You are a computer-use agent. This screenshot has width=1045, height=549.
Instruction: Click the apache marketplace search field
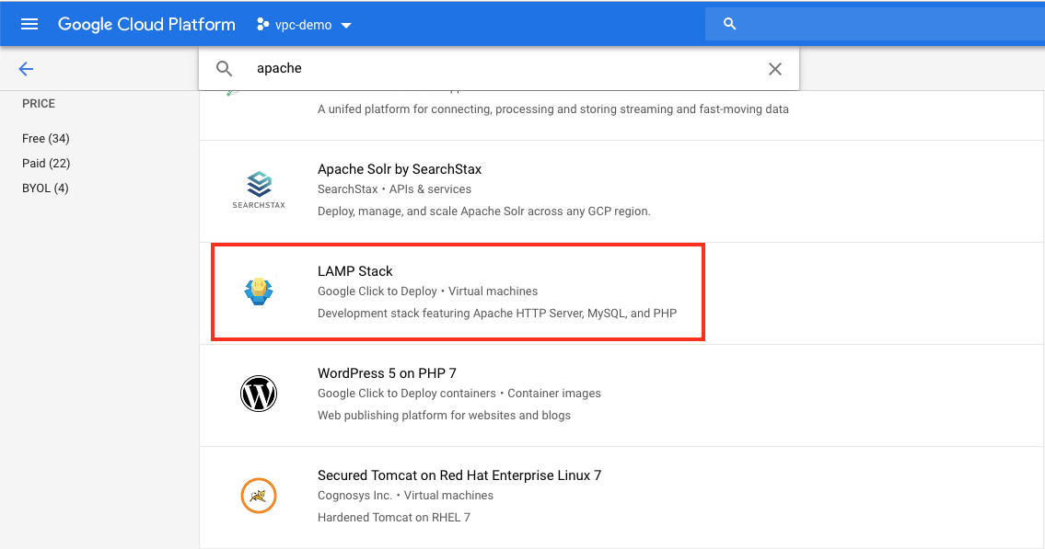point(497,69)
